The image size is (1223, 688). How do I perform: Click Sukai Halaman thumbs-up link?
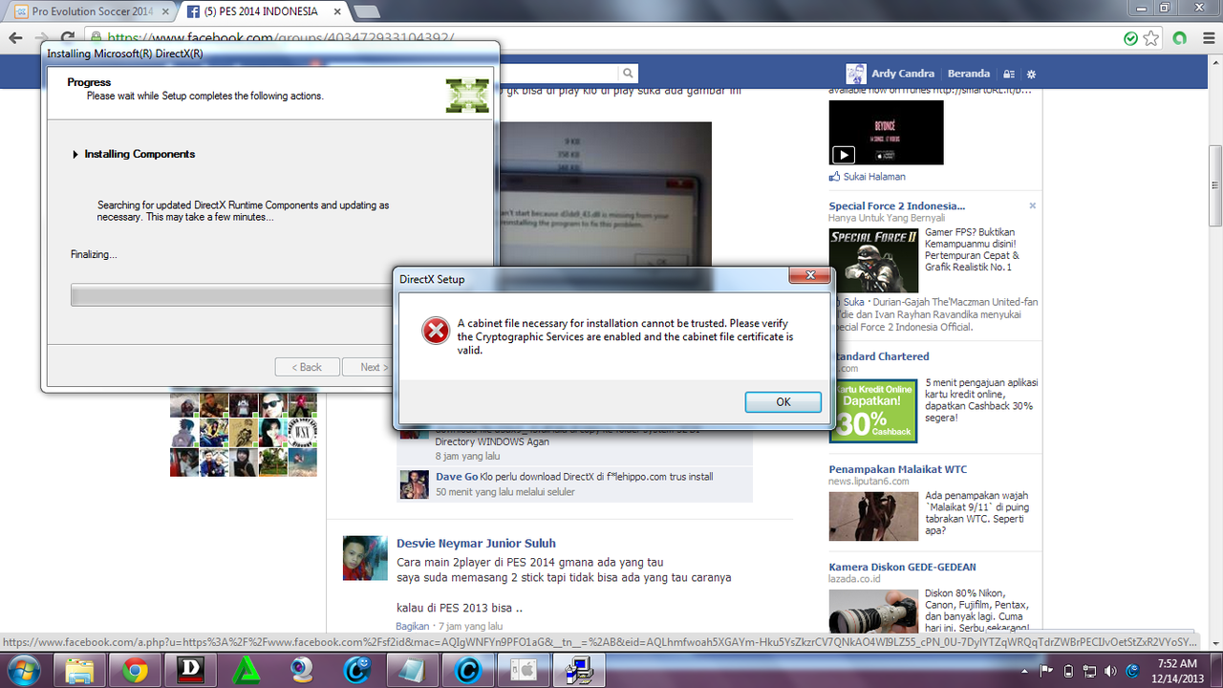coord(868,177)
